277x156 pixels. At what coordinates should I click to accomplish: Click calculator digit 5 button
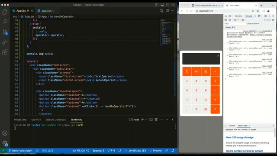click(196, 91)
